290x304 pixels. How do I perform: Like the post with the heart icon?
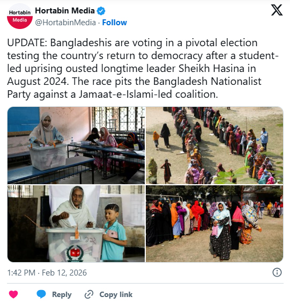coord(13,294)
